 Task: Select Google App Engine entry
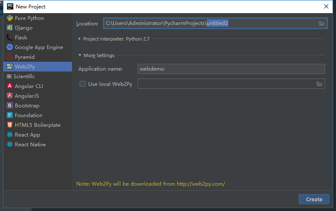pyautogui.click(x=39, y=47)
